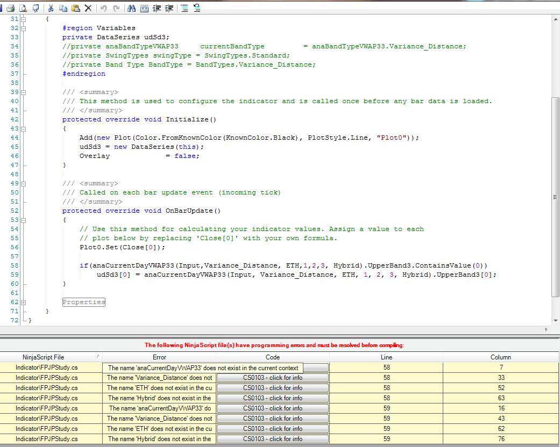Click the Code column header

coord(273,357)
